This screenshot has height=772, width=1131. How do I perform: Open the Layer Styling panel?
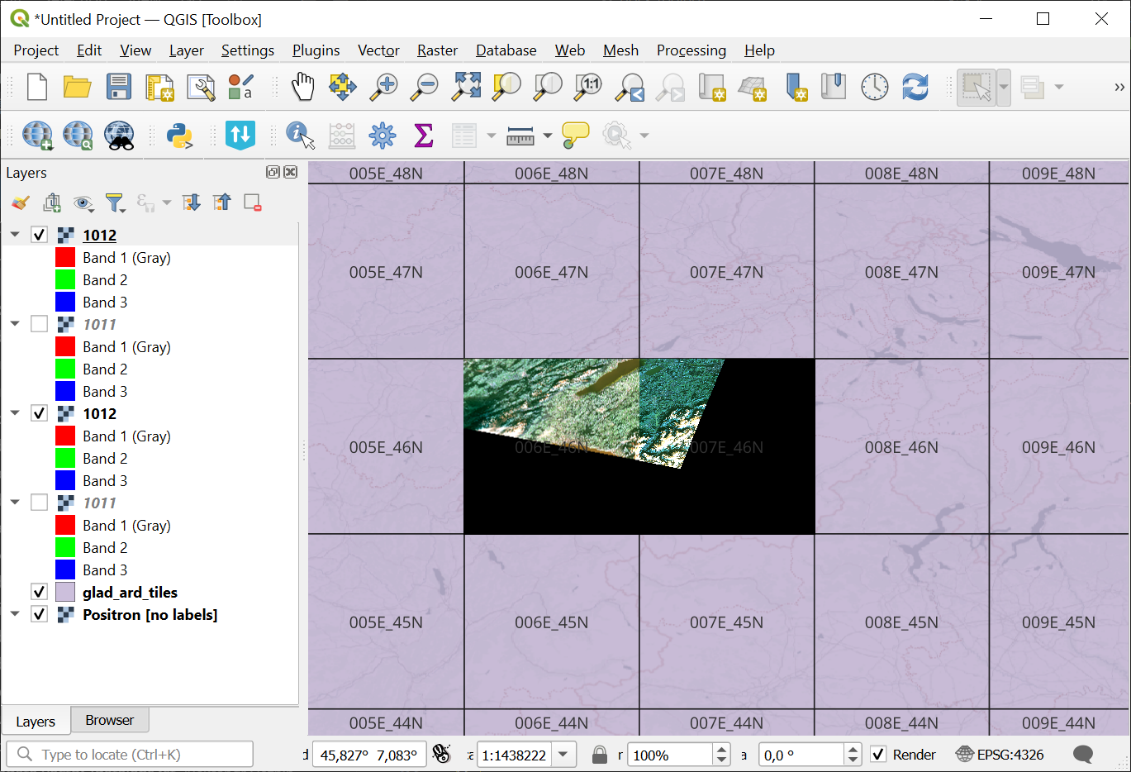pos(21,203)
